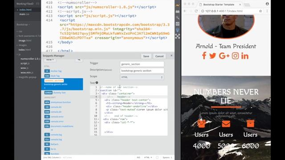Click the Live Preview lightning icon
This screenshot has height=160, width=285.
[x=178, y=5]
